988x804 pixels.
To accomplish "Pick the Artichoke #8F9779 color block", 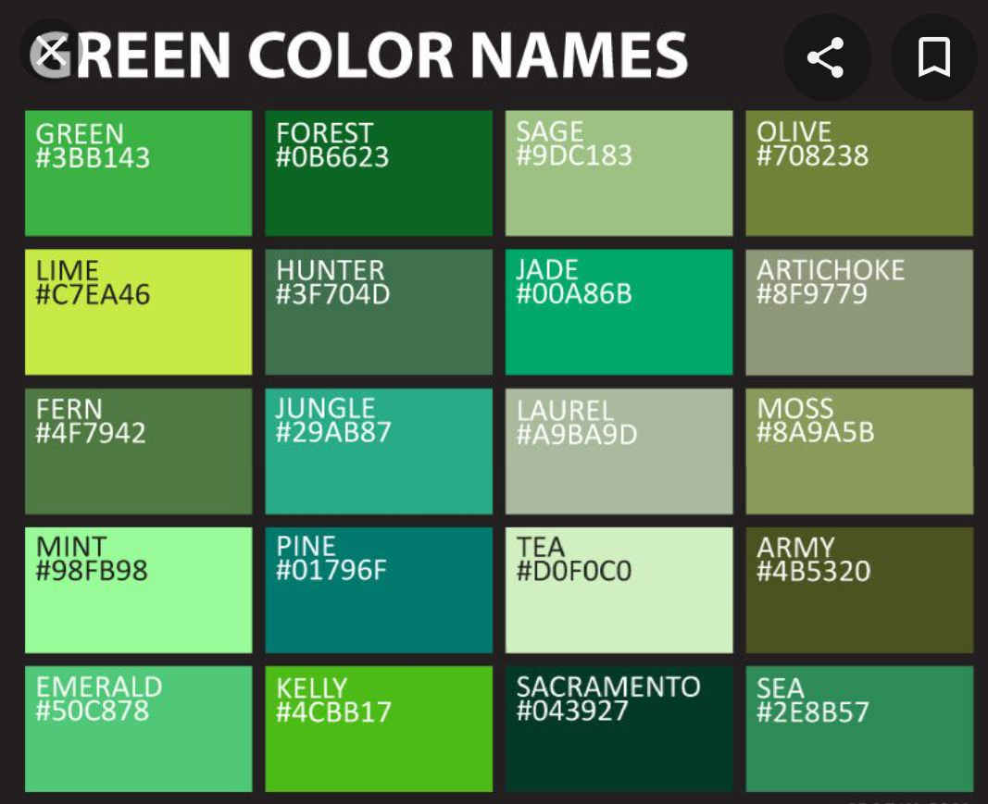I will (859, 313).
